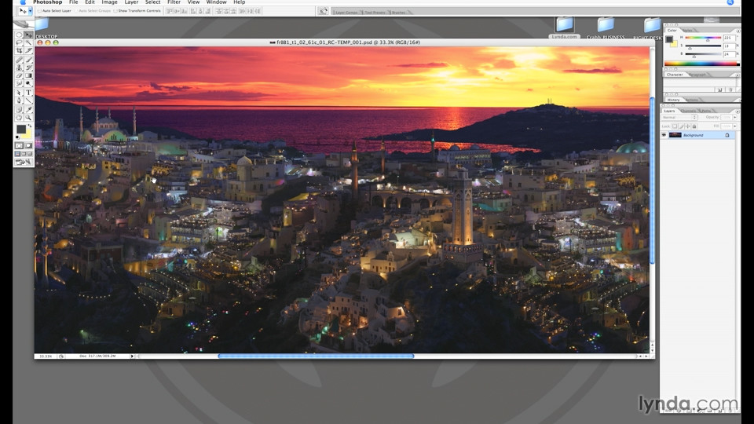Open the layer Fill slider arrow

[x=735, y=126]
